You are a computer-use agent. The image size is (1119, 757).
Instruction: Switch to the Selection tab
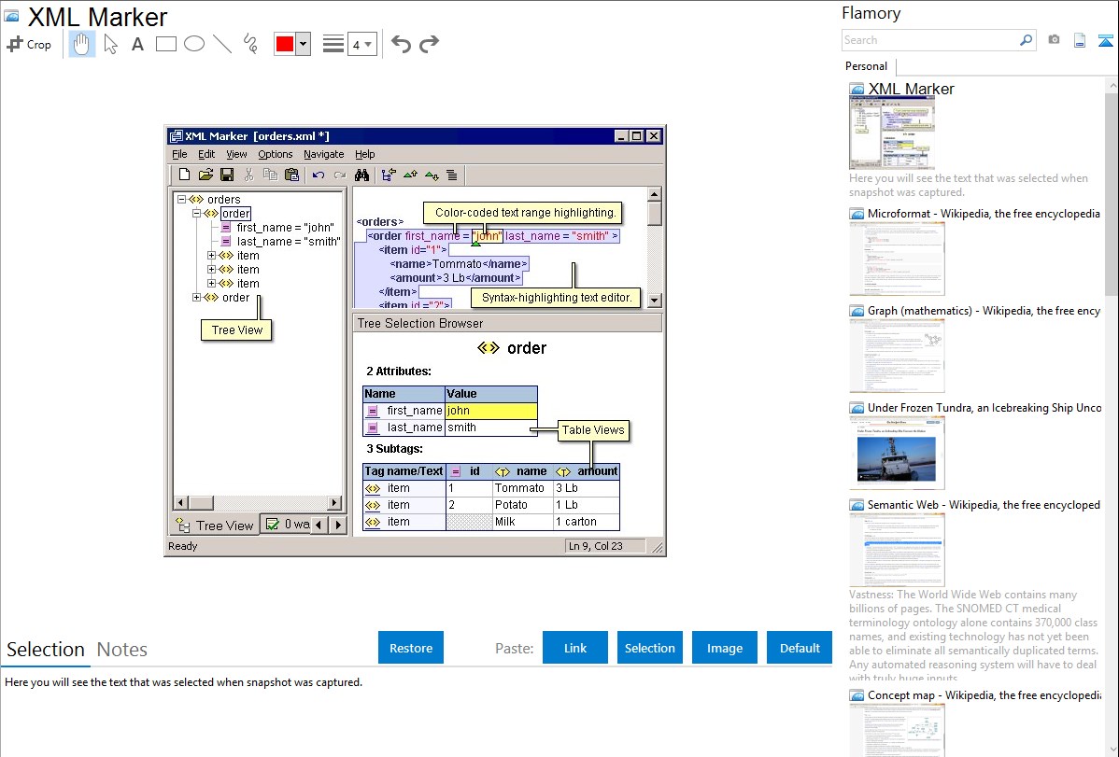(46, 650)
